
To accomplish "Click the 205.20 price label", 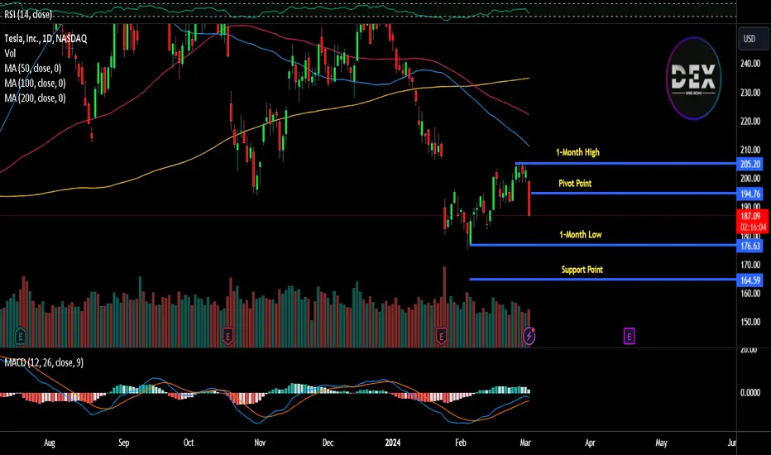I will [749, 165].
